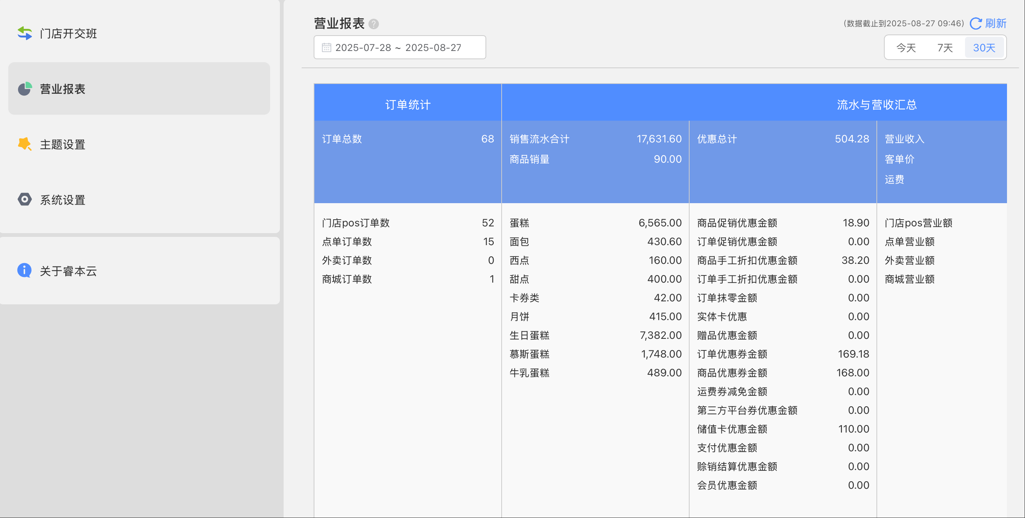Click the 面包 category row
Image resolution: width=1025 pixels, height=518 pixels.
(595, 241)
